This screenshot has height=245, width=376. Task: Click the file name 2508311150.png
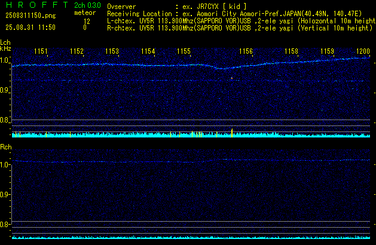click(30, 16)
